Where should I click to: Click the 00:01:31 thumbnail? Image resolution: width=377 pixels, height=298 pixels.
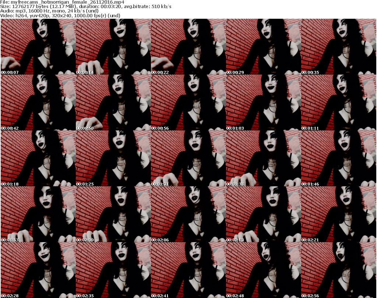pyautogui.click(x=188, y=158)
